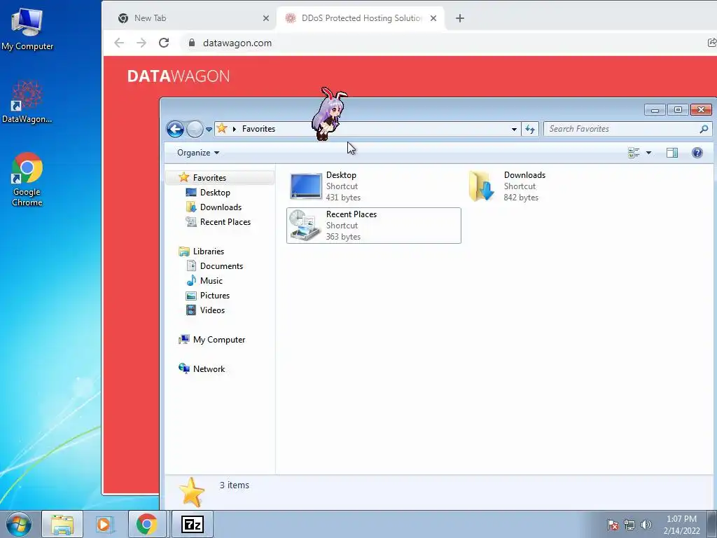Select My Computer in navigation pane

click(219, 340)
